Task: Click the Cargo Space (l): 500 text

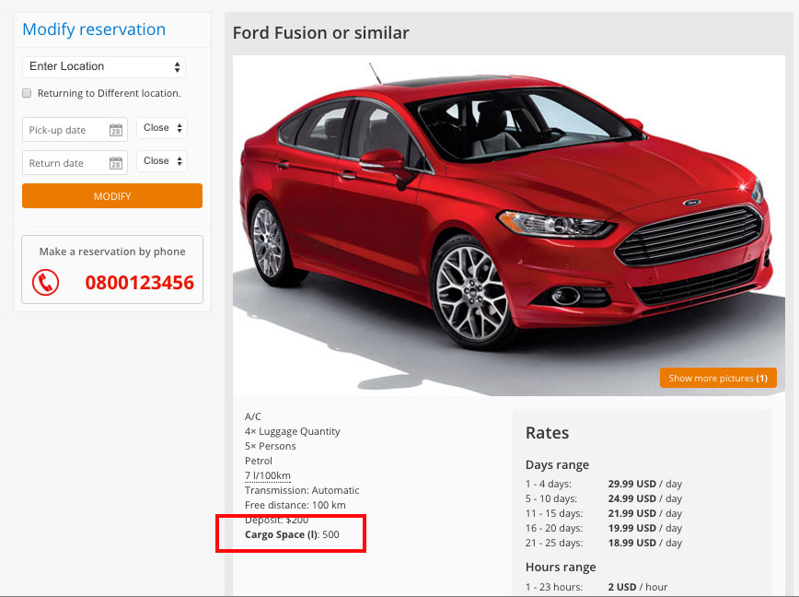Action: coord(292,534)
